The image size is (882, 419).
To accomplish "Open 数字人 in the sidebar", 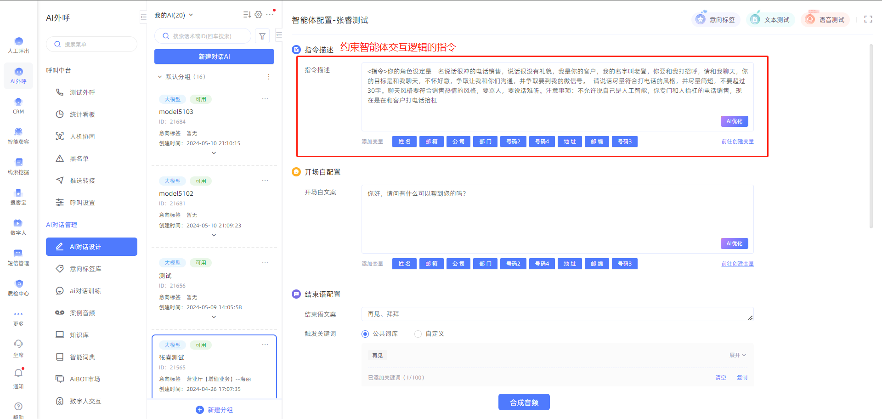I will point(18,227).
